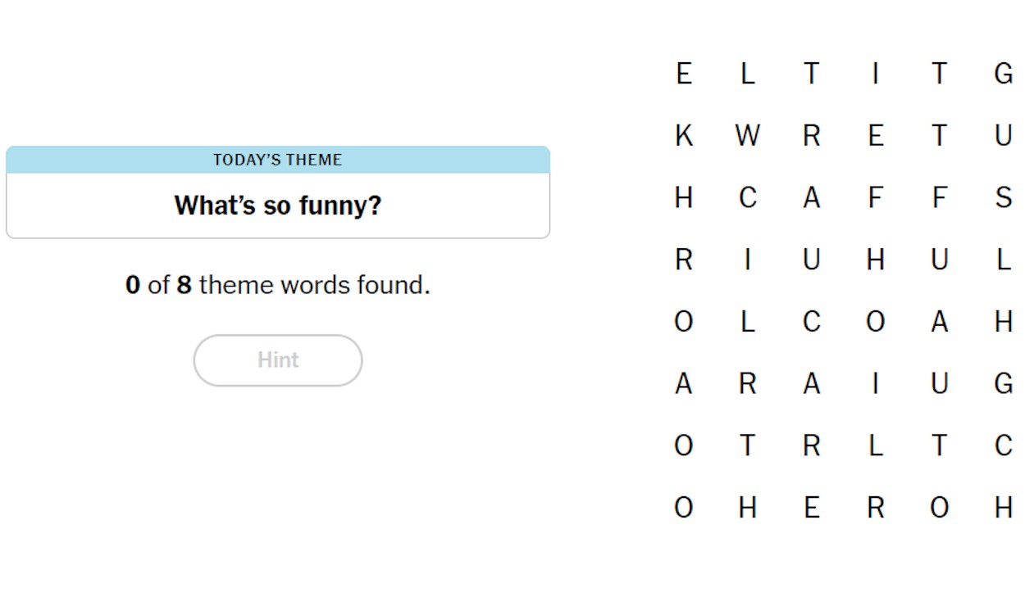Select the G in the top row
The height and width of the screenshot is (597, 1025).
[1004, 74]
